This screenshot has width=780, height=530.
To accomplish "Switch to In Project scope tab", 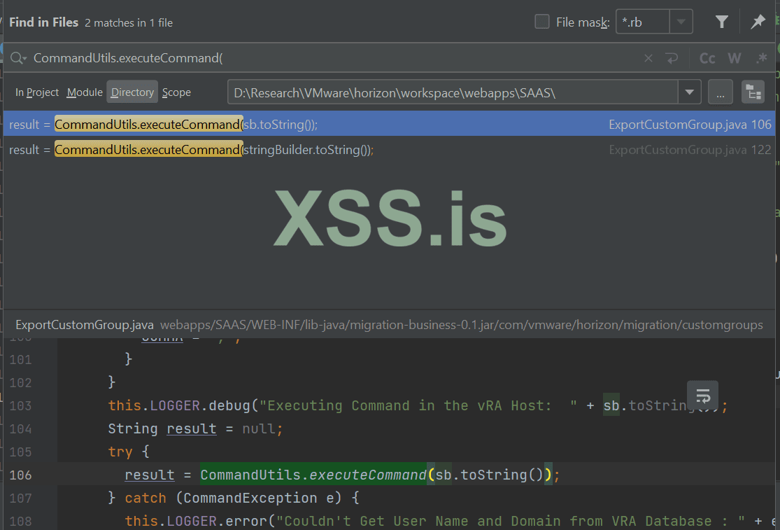I will [x=37, y=92].
